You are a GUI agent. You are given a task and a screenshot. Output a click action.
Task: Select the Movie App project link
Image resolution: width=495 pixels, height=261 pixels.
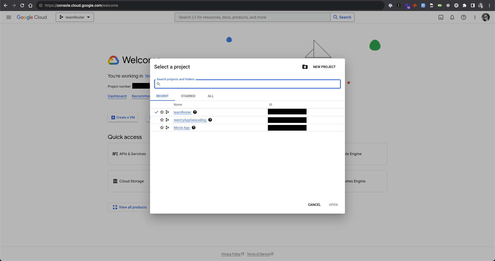pos(182,128)
